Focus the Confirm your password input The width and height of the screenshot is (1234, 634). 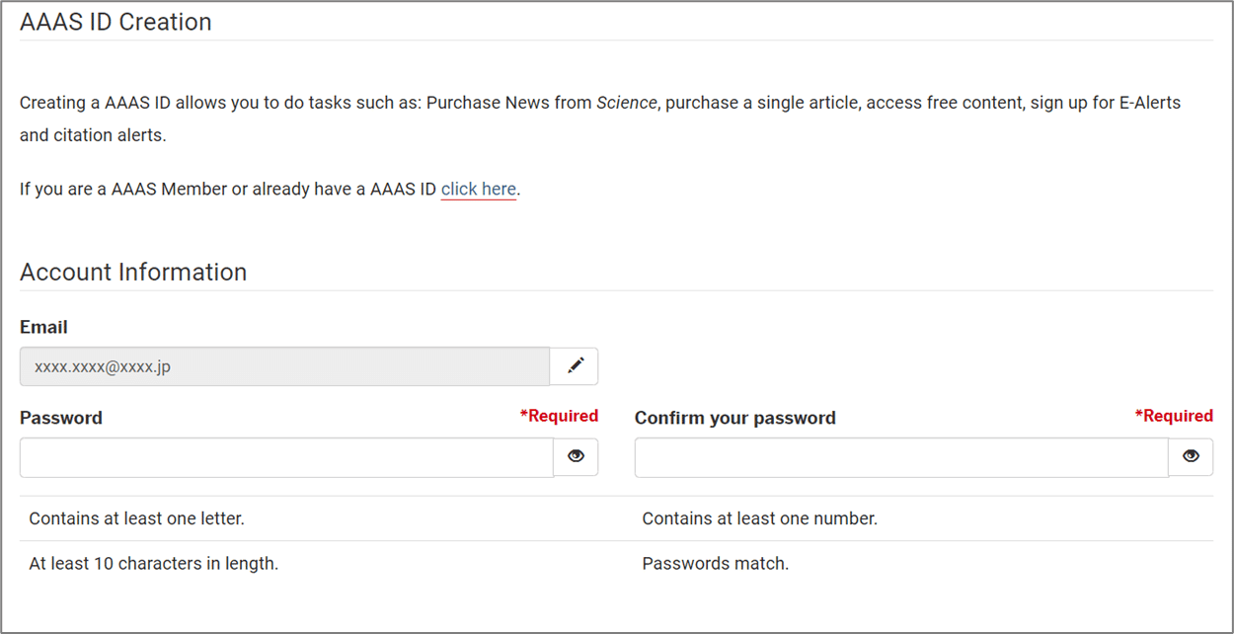click(x=900, y=457)
